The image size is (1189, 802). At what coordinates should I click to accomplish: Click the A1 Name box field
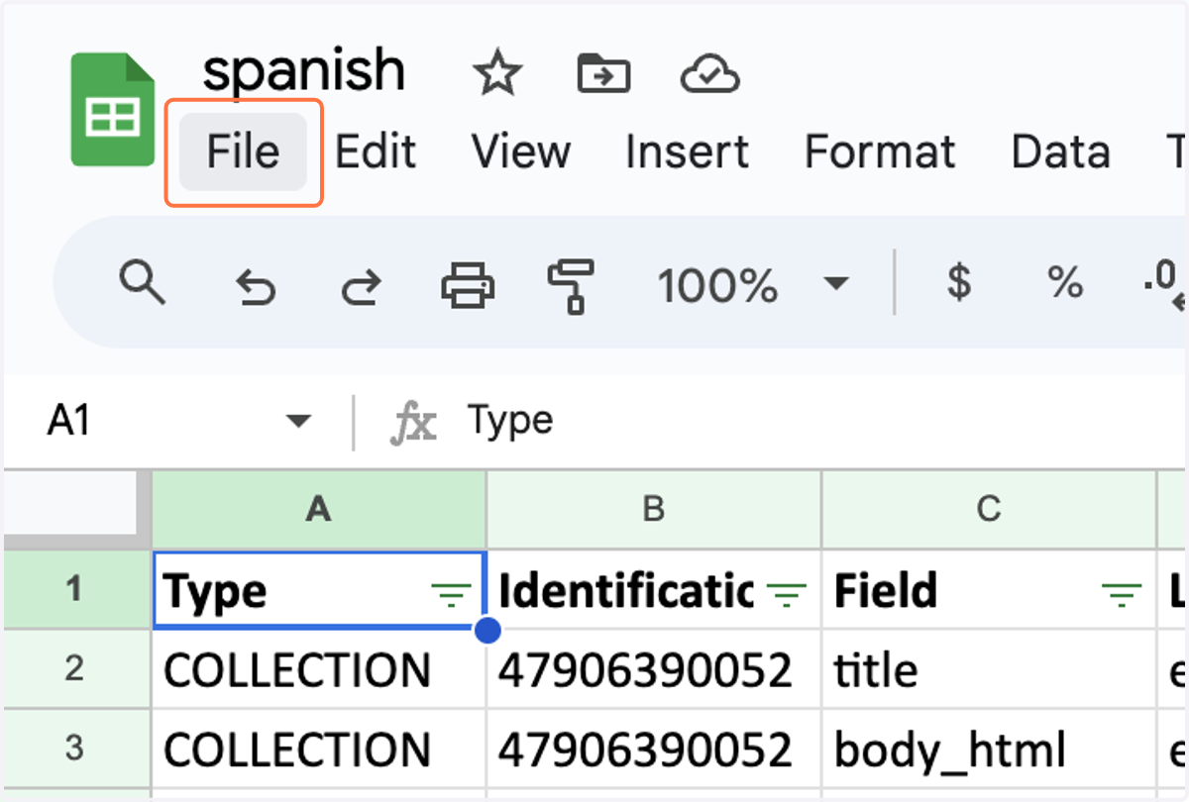pyautogui.click(x=178, y=422)
